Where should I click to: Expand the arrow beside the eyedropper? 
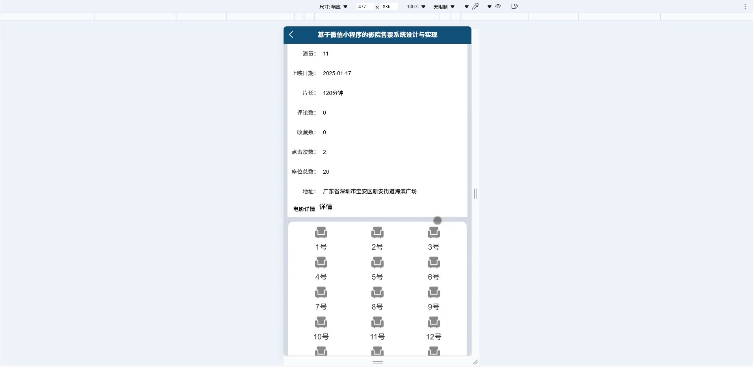[467, 7]
